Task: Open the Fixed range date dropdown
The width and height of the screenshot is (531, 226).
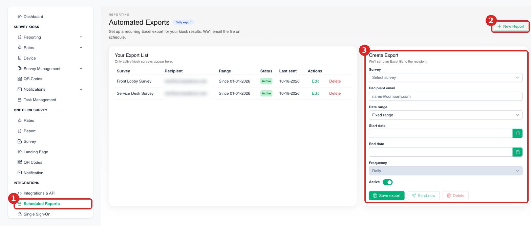Action: [x=446, y=115]
